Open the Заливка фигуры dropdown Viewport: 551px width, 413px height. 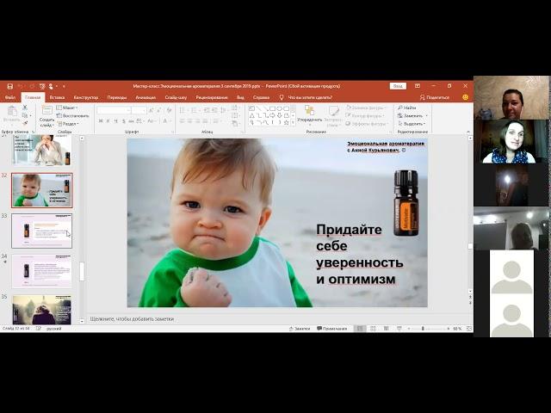pos(365,108)
